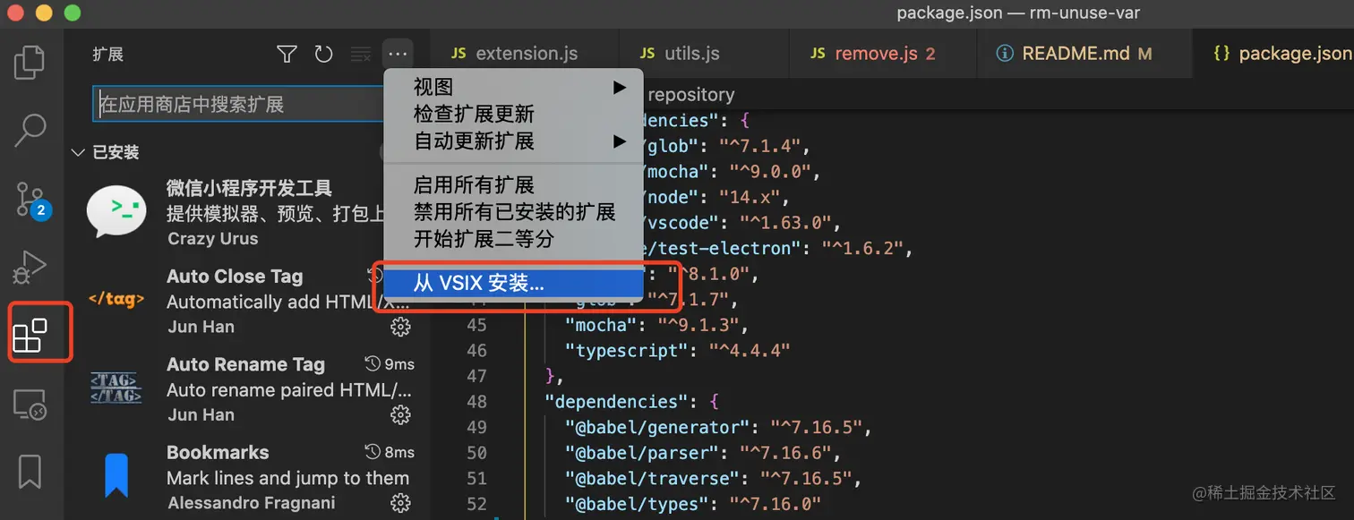Image resolution: width=1354 pixels, height=520 pixels.
Task: Open the Extensions view in activity bar
Action: coord(30,336)
